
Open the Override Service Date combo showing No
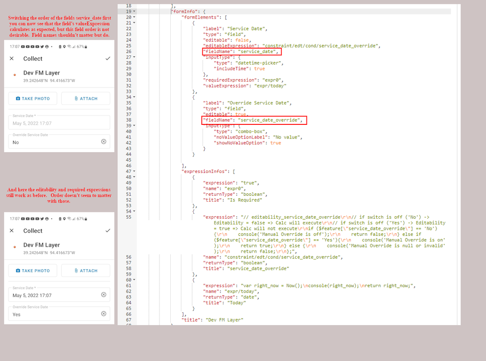(x=59, y=142)
